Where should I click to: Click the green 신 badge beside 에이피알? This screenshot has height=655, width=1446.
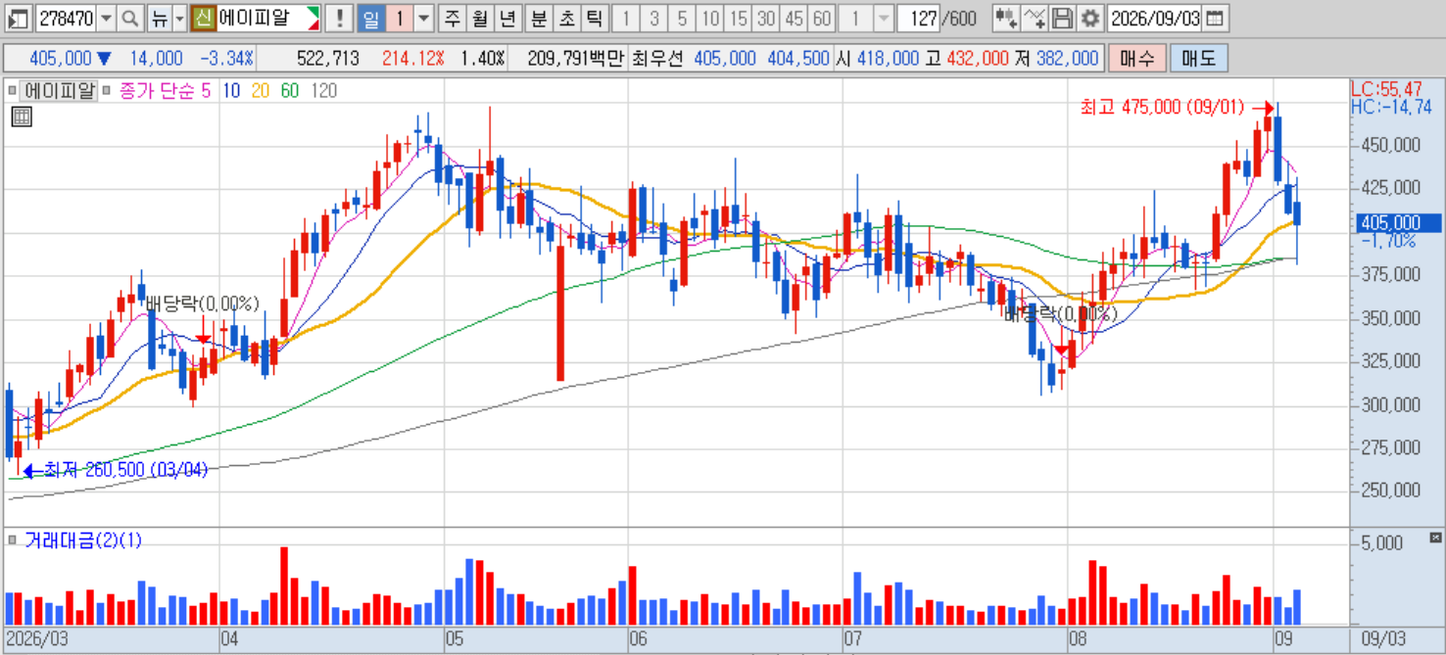click(x=203, y=18)
